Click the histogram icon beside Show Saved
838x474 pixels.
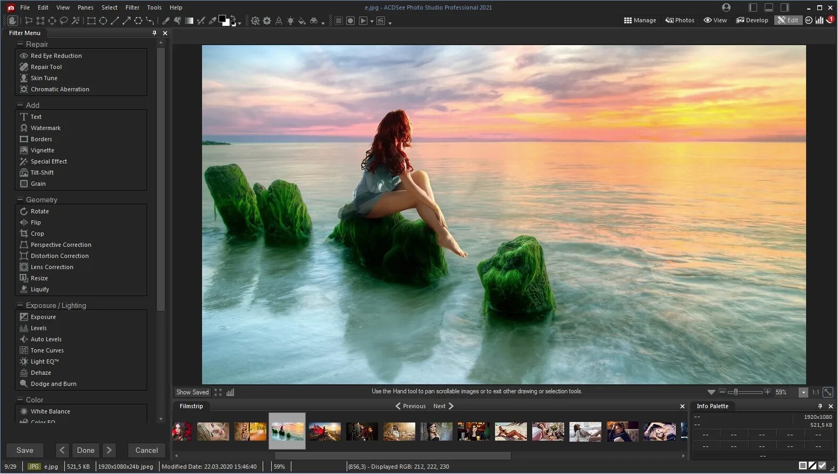tap(230, 392)
